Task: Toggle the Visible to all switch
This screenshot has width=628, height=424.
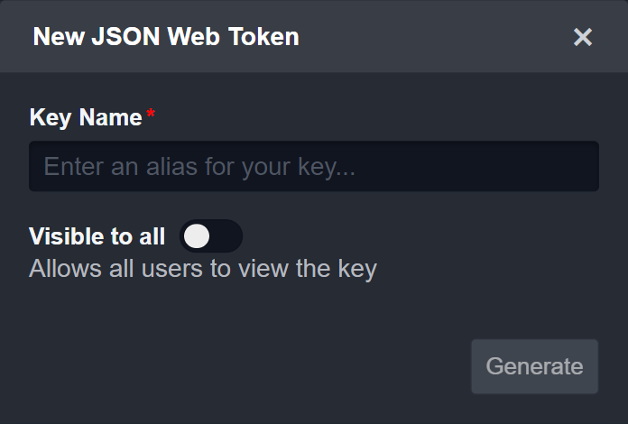Action: coord(210,236)
